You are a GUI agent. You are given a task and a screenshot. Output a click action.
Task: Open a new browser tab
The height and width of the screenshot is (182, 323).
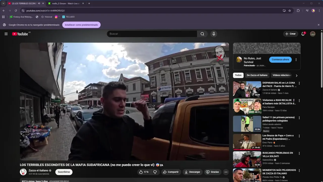click(89, 4)
